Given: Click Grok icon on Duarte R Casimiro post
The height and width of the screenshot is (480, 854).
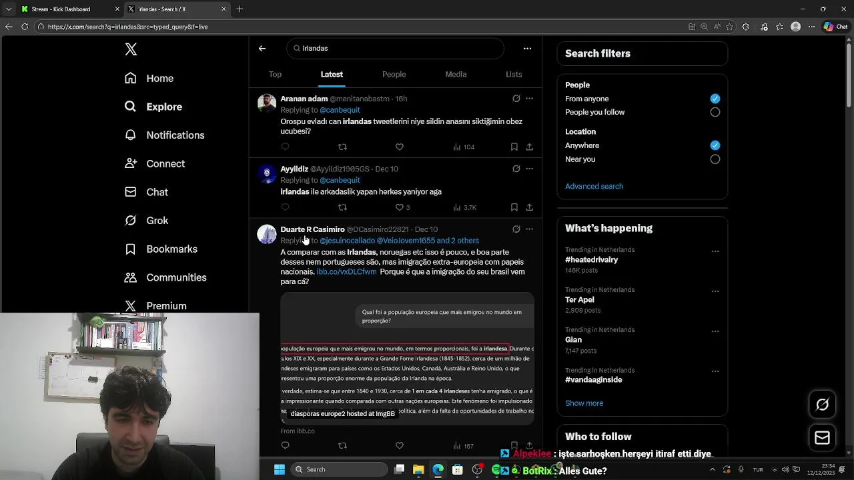Looking at the screenshot, I should click(516, 229).
